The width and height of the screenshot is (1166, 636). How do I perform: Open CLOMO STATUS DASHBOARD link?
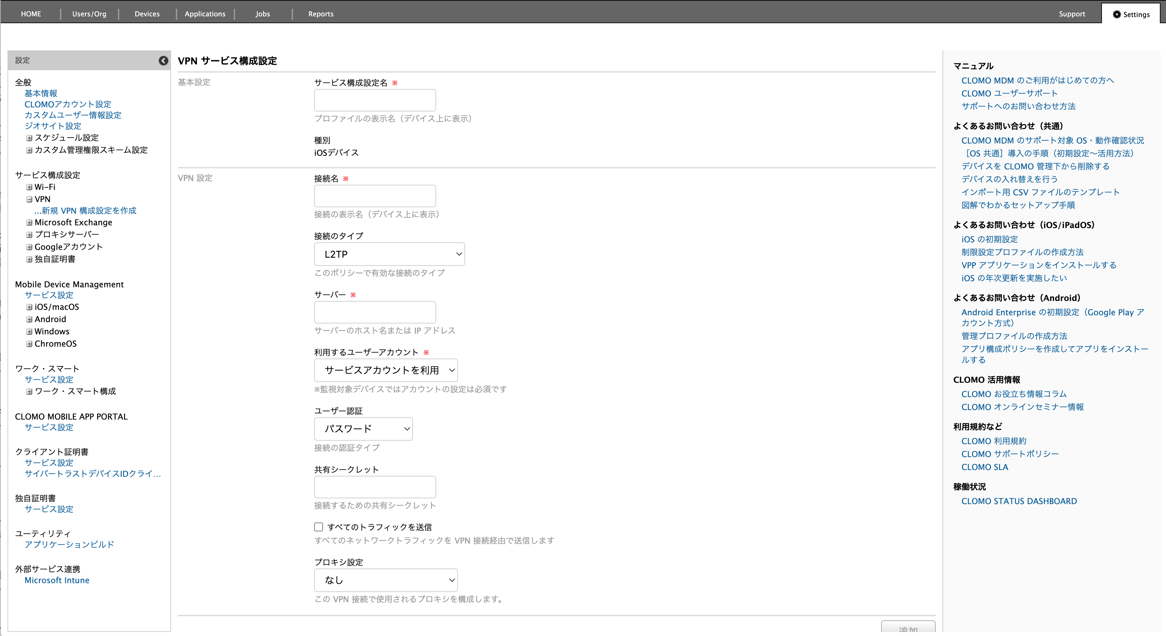1019,501
